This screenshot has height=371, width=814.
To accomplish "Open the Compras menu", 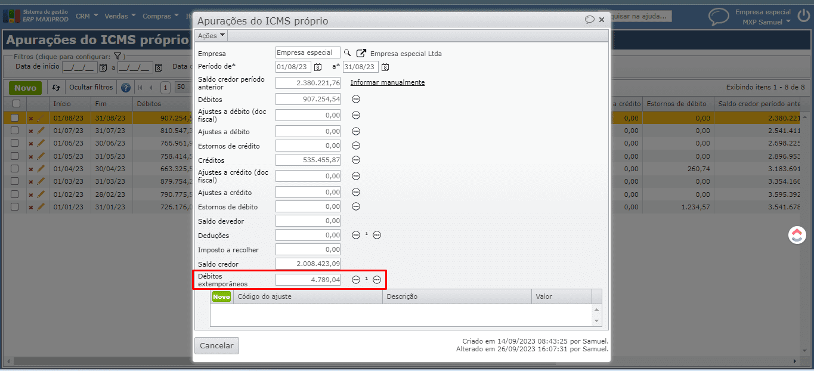I will [160, 16].
